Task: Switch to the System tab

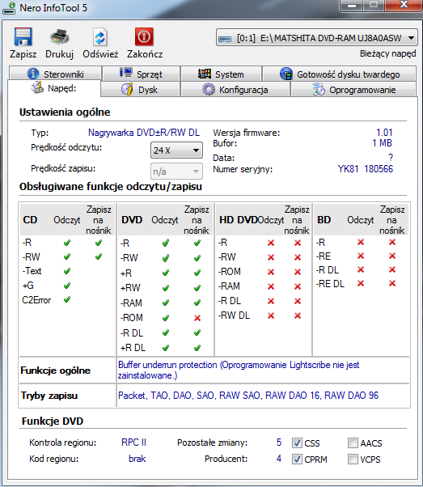Action: pyautogui.click(x=221, y=74)
